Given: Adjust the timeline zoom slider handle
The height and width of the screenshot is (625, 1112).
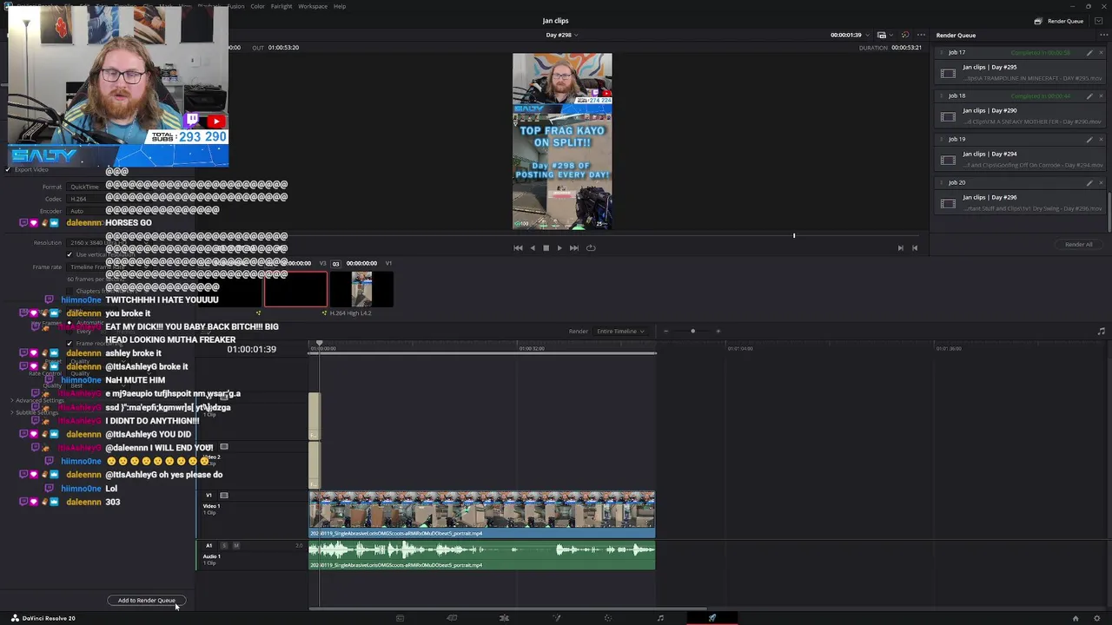Looking at the screenshot, I should coord(692,332).
